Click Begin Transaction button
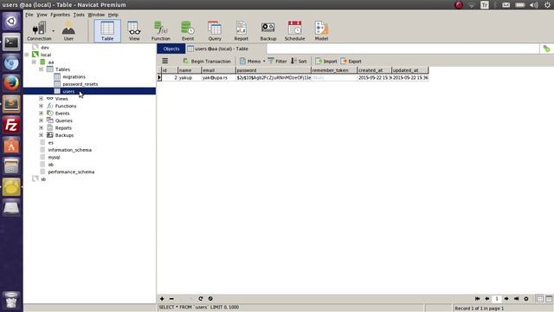Image resolution: width=554 pixels, height=312 pixels. 207,62
